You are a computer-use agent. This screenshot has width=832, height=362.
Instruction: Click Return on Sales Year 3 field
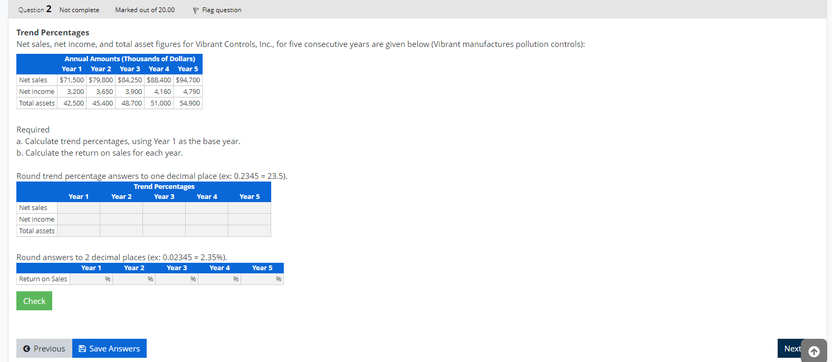click(173, 279)
